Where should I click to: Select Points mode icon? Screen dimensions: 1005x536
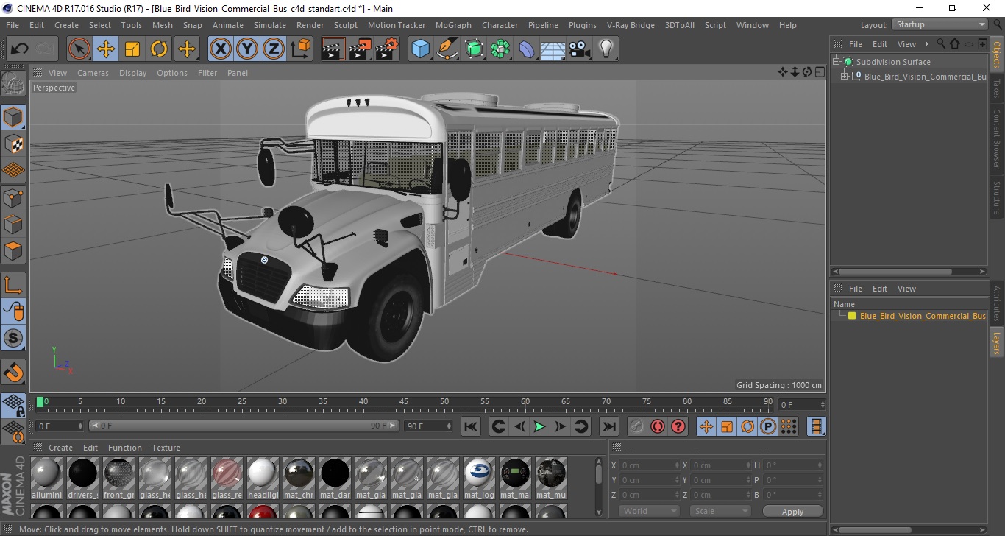[13, 197]
